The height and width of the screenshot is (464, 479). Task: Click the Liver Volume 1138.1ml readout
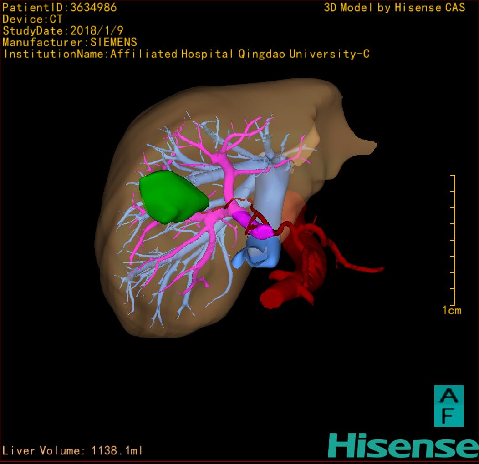click(x=73, y=451)
